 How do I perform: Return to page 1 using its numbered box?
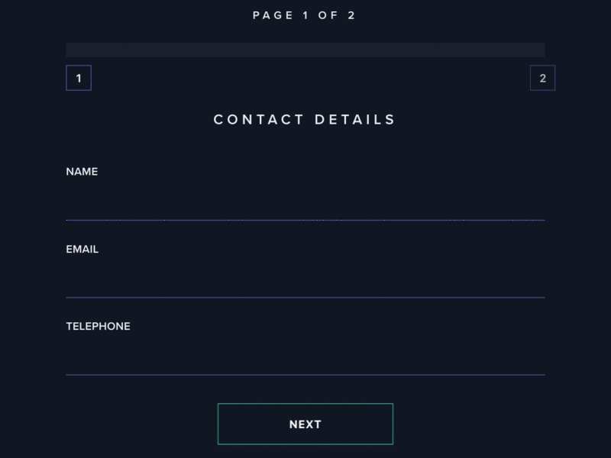pos(79,78)
